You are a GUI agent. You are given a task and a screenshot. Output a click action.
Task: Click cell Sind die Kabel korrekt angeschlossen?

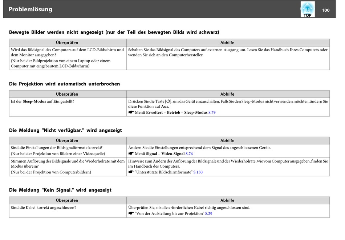[68, 211]
